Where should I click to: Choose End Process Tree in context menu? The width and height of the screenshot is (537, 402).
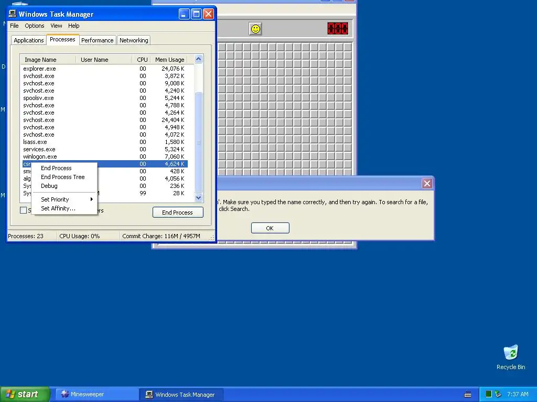pos(64,177)
